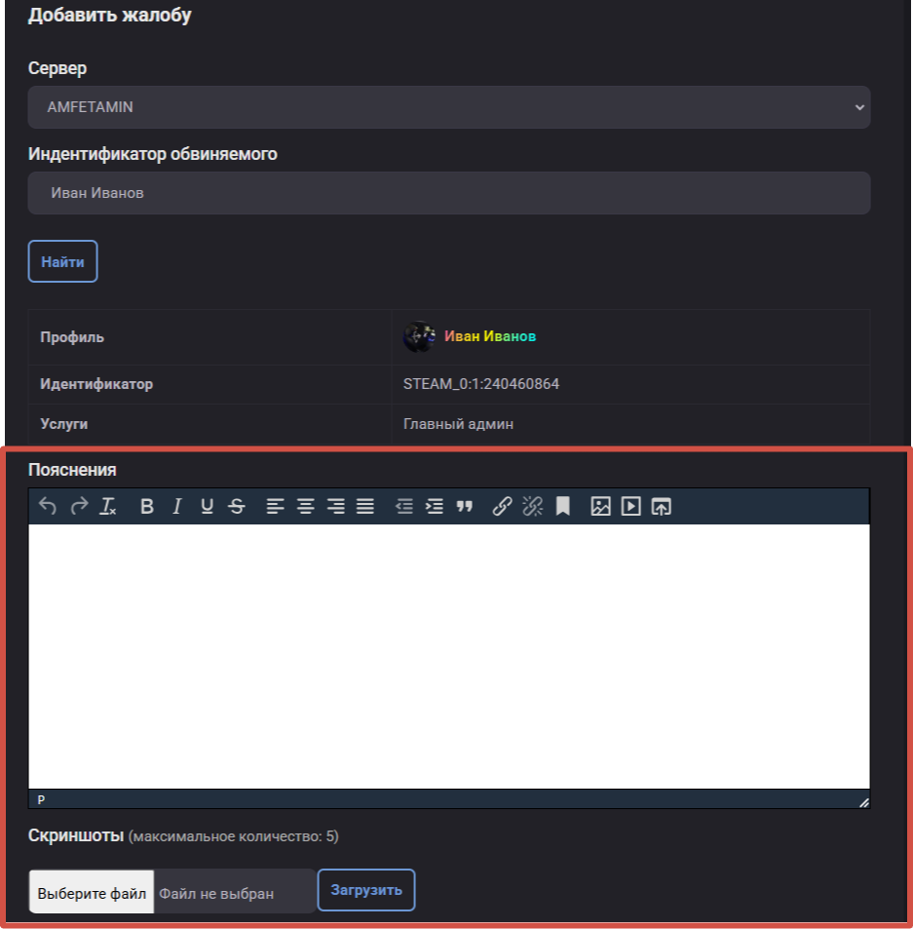Image resolution: width=913 pixels, height=929 pixels.
Task: Click the editor resize handle corner
Action: coord(864,802)
